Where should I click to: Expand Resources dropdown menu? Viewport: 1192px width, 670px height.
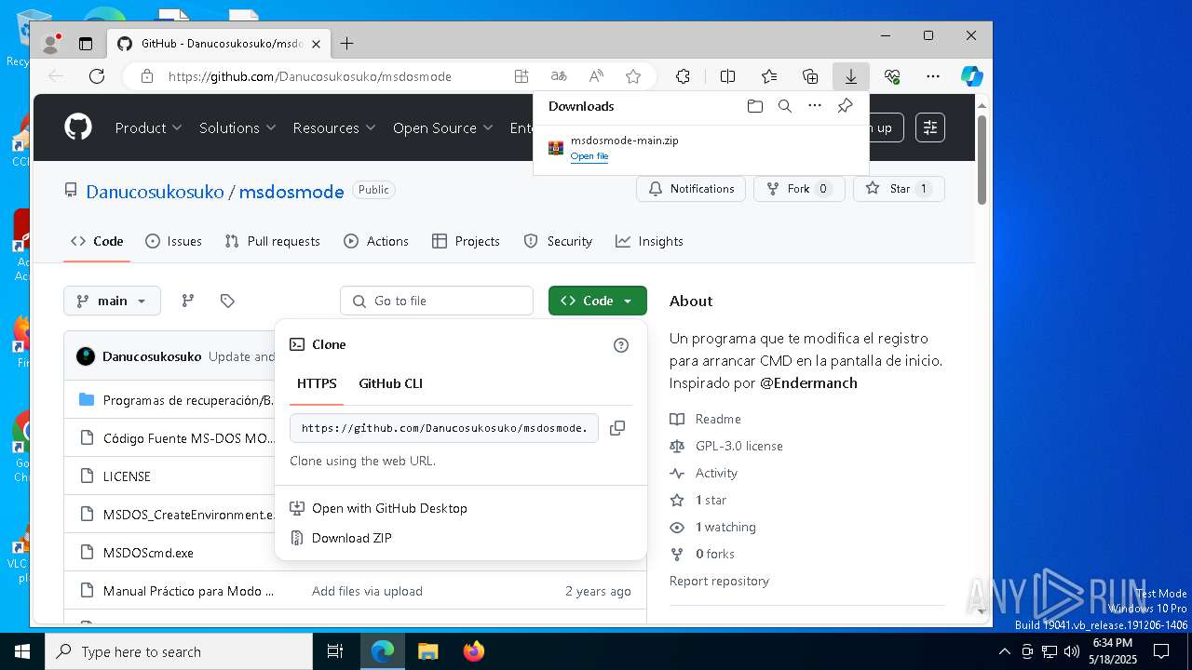[x=334, y=127]
